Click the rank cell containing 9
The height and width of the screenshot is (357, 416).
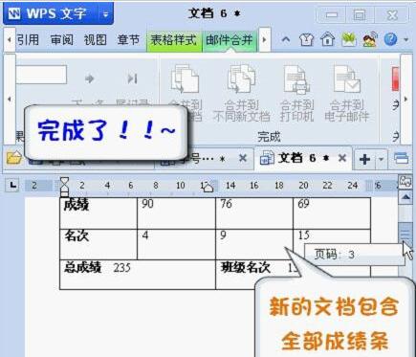(254, 244)
